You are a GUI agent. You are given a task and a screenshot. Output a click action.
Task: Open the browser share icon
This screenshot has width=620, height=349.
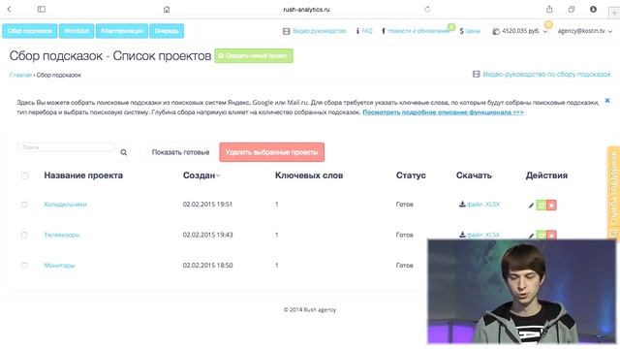pyautogui.click(x=549, y=9)
